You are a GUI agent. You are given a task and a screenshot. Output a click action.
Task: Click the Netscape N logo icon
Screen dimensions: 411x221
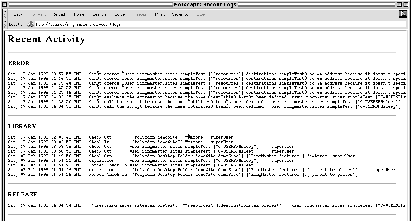(x=403, y=14)
